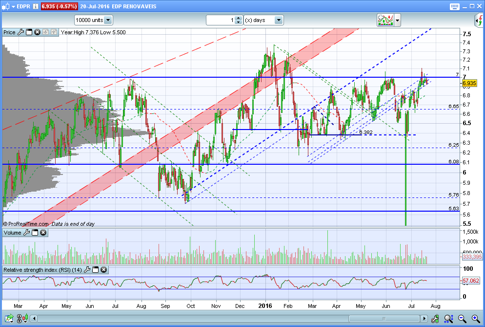
Task: Open the 10000 units dropdown
Action: pos(93,20)
